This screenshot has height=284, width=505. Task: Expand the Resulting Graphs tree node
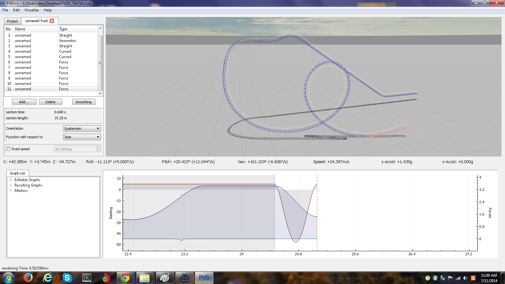click(11, 185)
